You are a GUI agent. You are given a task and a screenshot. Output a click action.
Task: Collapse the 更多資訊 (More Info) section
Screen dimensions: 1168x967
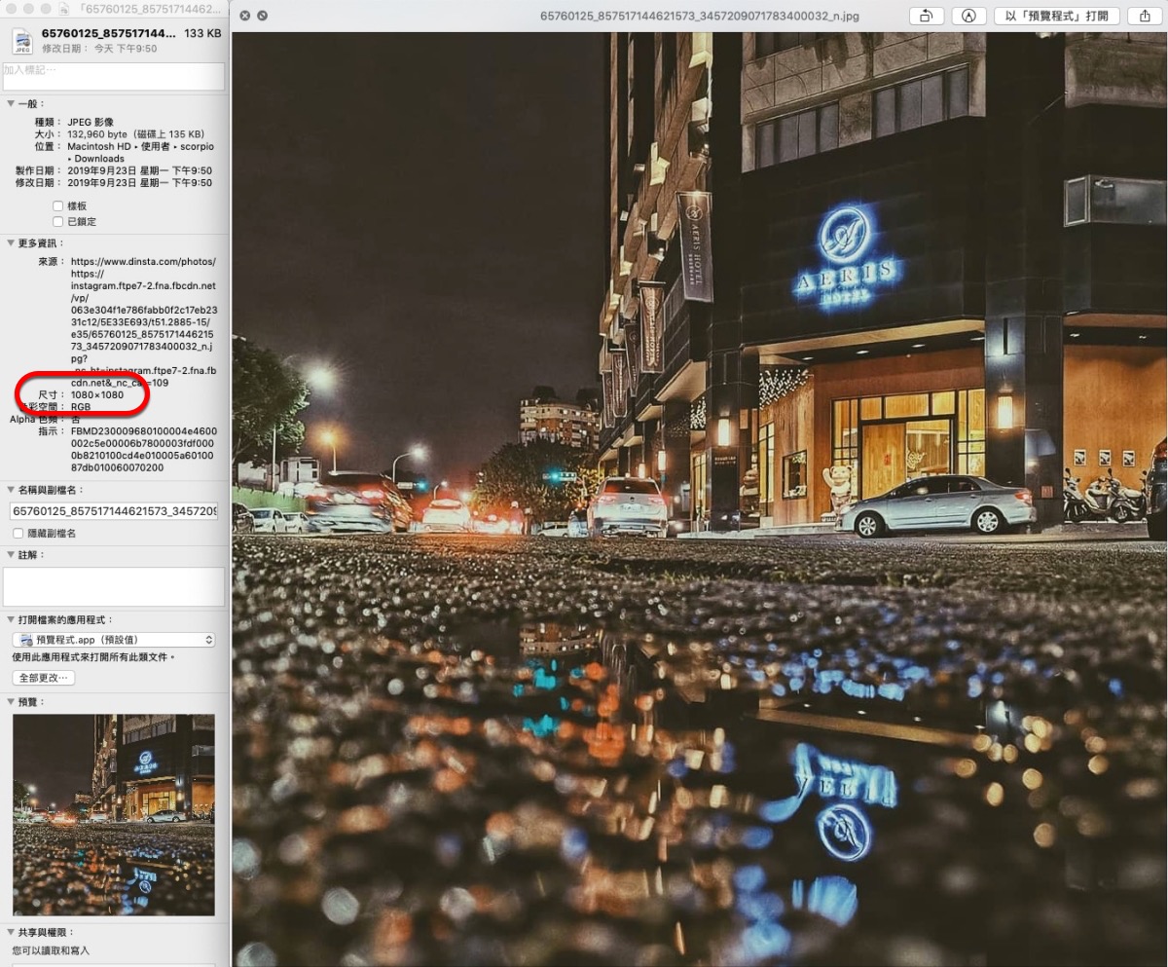[11, 242]
